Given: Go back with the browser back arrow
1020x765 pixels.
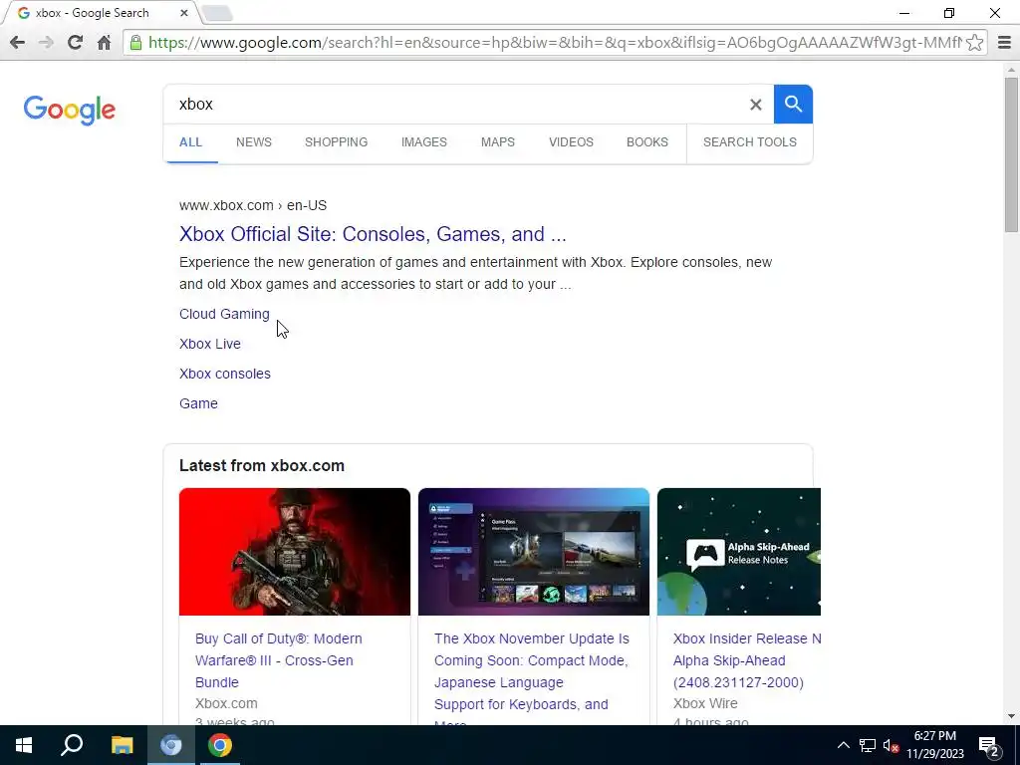Looking at the screenshot, I should pos(18,43).
